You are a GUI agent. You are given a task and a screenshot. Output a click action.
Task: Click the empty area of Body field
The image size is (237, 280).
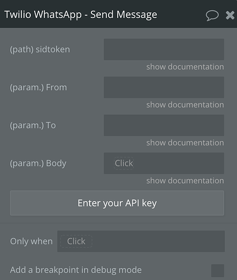178,163
